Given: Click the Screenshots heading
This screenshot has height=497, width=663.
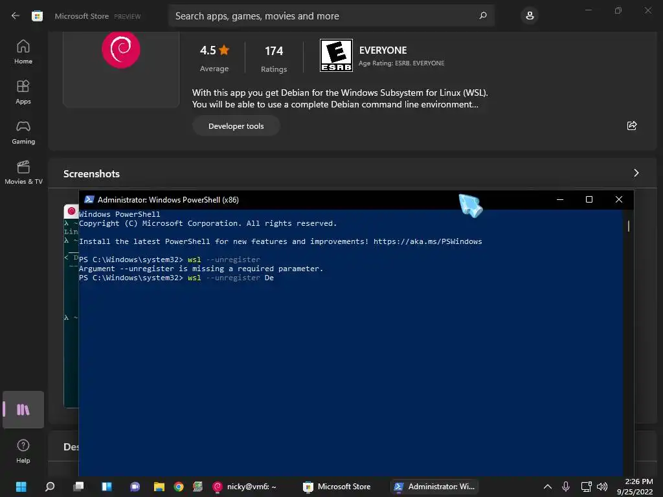Looking at the screenshot, I should point(91,173).
